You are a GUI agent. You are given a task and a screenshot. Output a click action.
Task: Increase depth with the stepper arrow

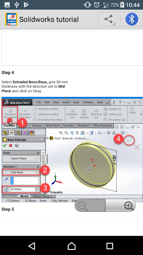tap(37, 188)
